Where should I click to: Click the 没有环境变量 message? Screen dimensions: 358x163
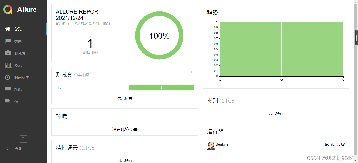[125, 129]
